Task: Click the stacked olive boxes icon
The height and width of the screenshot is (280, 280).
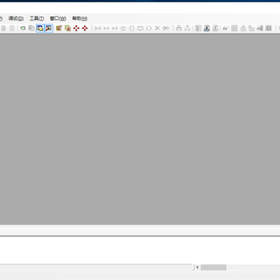Action: 68,28
